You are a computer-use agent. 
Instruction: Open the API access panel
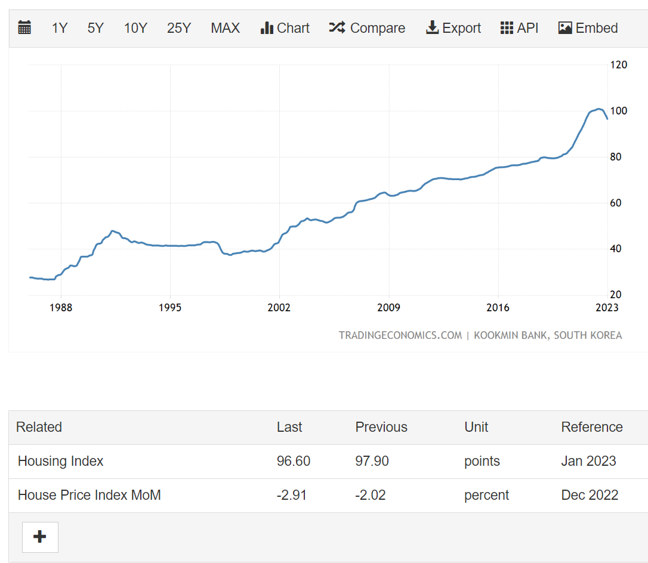point(519,27)
